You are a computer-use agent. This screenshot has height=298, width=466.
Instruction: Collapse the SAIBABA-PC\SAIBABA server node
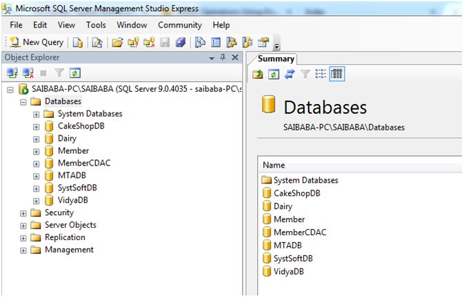coord(10,90)
